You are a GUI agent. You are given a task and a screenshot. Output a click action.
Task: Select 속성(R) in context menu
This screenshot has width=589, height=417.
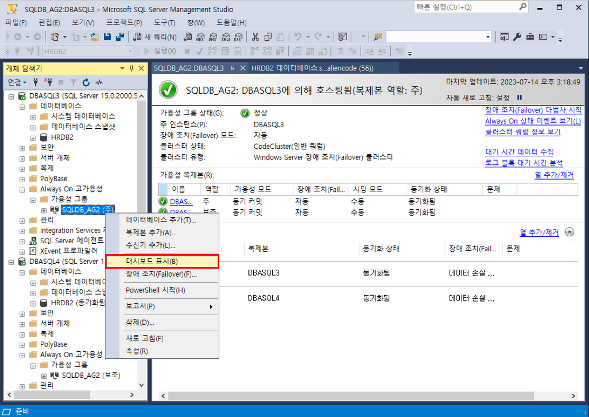(162, 351)
